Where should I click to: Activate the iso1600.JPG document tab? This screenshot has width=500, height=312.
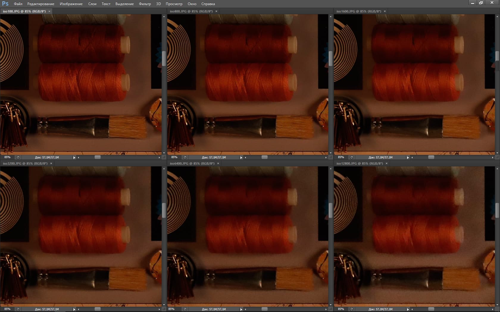click(x=359, y=11)
